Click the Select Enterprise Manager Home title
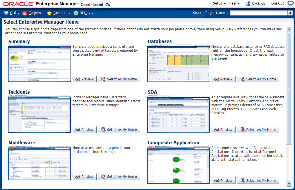295x190 pixels. [41, 22]
